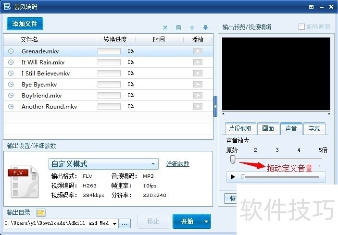Play preview of Bye Bye.mkv
The width and height of the screenshot is (338, 235).
(x=198, y=84)
